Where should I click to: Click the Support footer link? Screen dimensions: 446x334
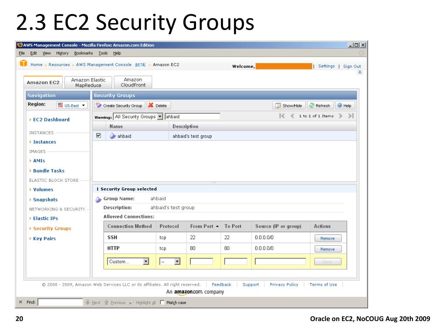coord(250,284)
